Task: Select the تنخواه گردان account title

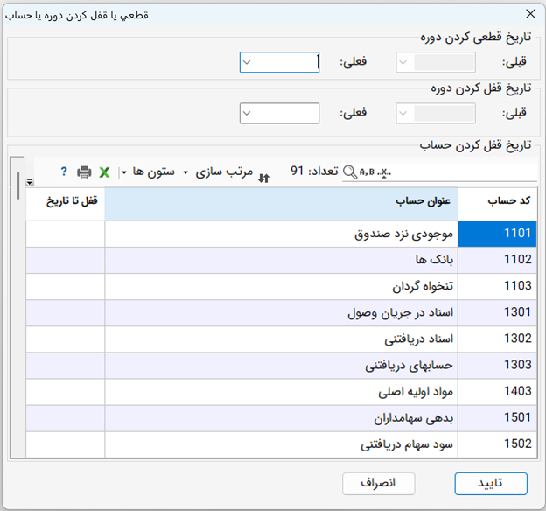Action: pyautogui.click(x=423, y=287)
